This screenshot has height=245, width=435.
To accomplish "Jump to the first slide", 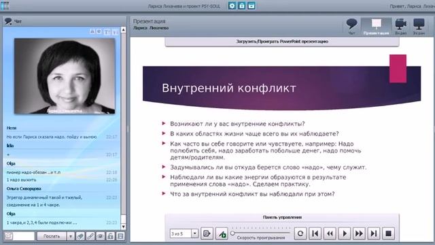I will [315, 233].
